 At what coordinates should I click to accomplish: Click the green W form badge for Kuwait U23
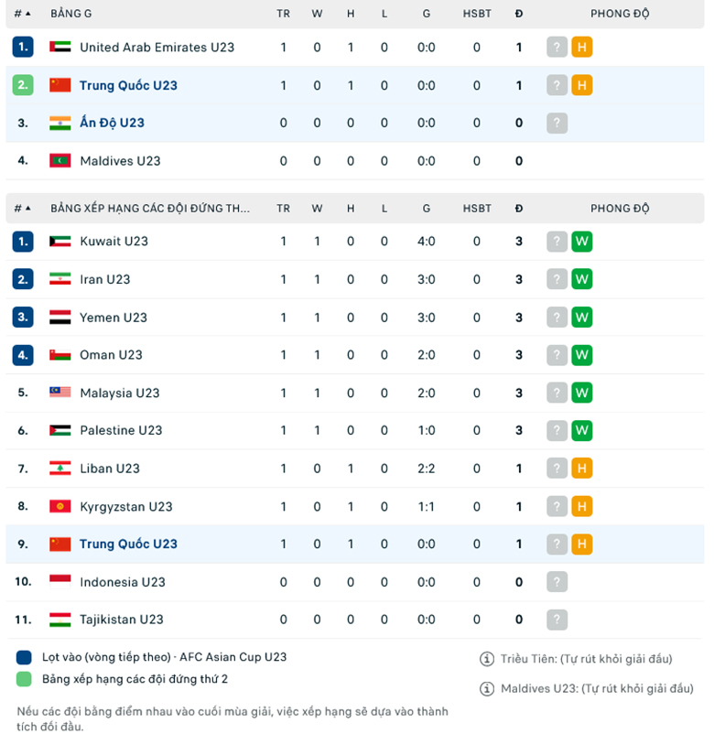click(581, 242)
